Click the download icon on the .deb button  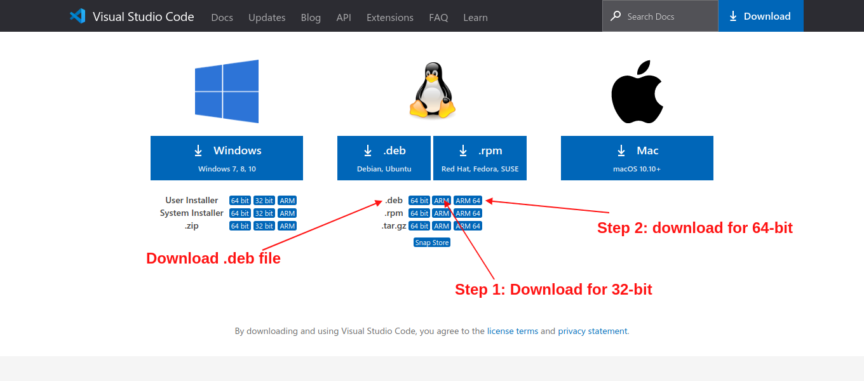click(x=368, y=151)
